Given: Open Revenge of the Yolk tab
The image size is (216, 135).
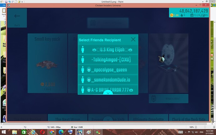Looking at the screenshot, I should click(108, 118).
